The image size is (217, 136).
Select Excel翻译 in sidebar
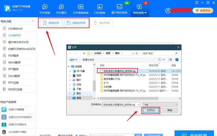[18, 76]
